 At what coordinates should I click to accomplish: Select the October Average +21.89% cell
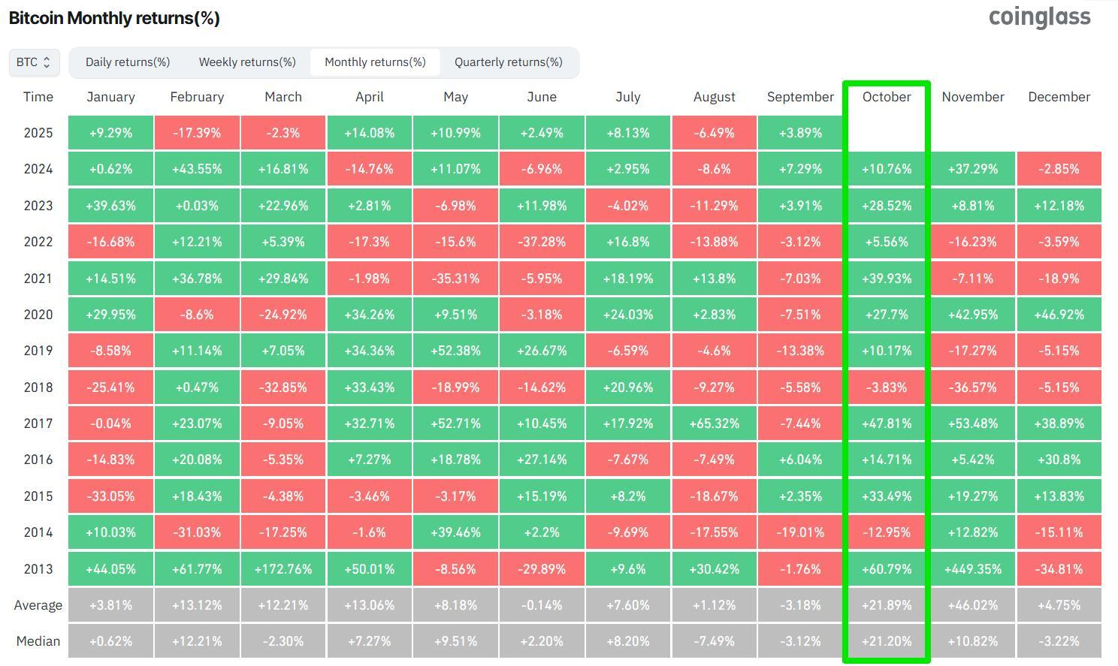887,605
